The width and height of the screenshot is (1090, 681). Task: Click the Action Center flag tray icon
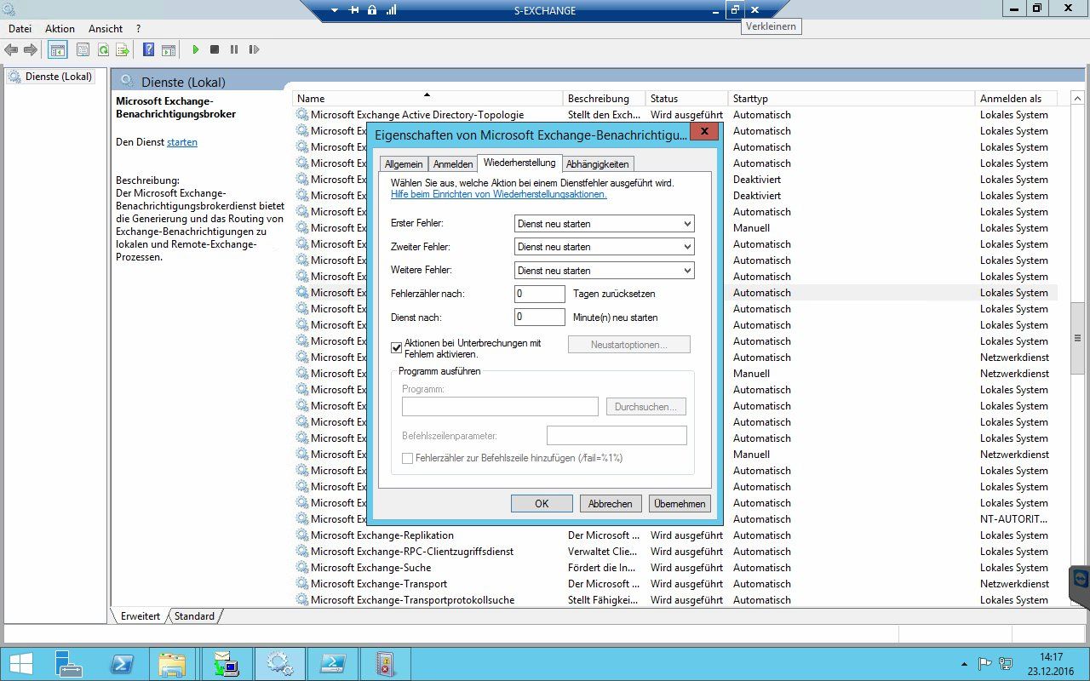[x=984, y=664]
